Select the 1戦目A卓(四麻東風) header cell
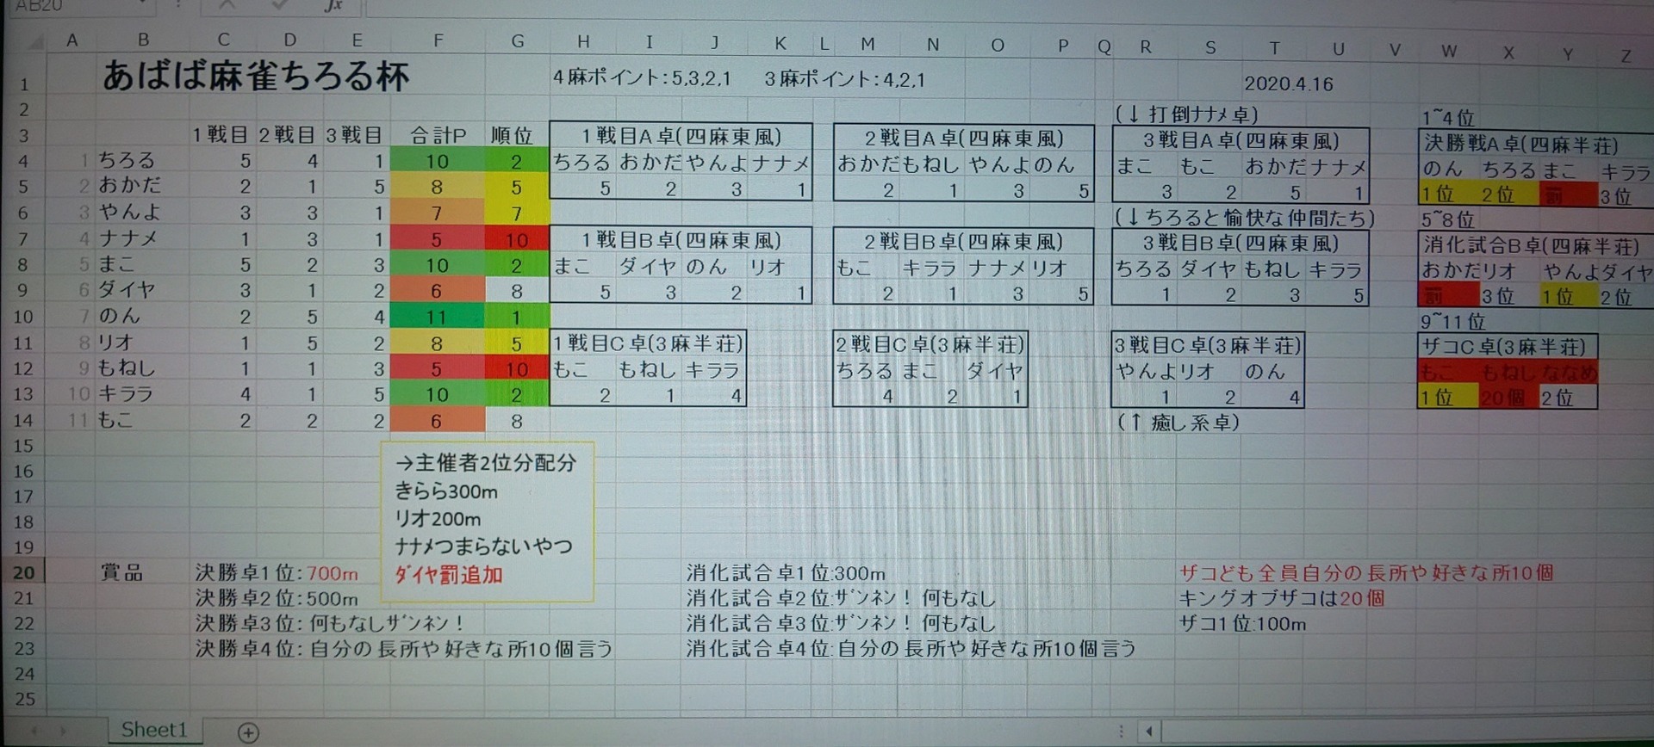 (681, 136)
